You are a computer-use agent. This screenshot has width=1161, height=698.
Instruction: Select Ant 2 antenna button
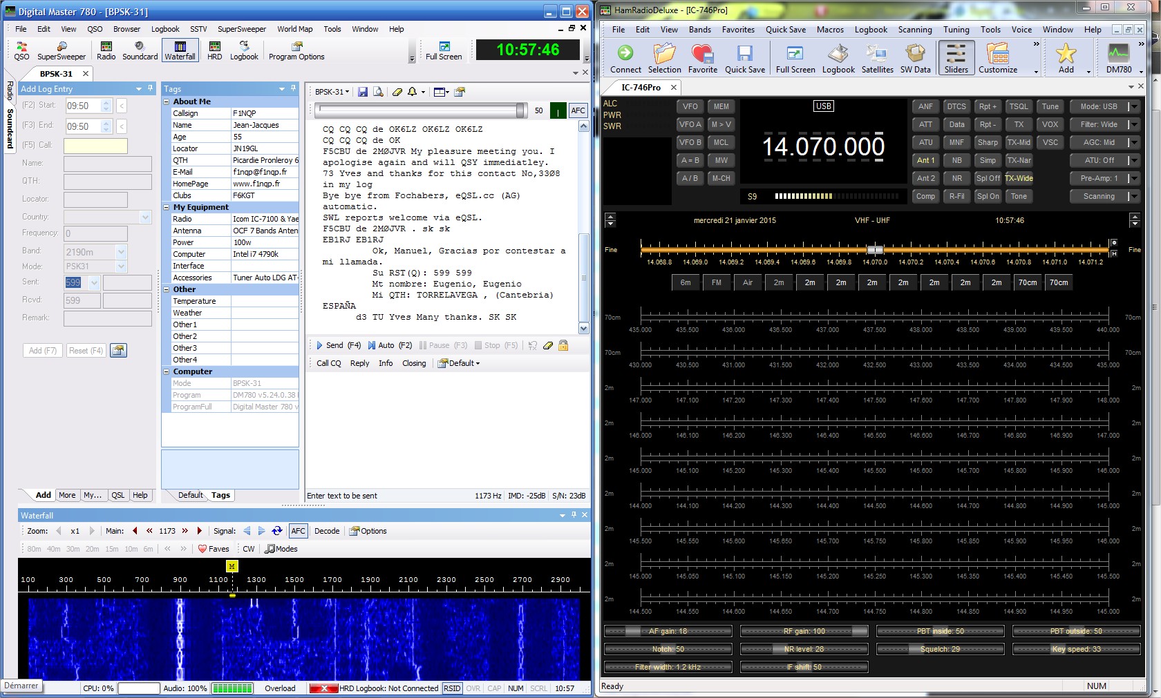[x=925, y=178]
